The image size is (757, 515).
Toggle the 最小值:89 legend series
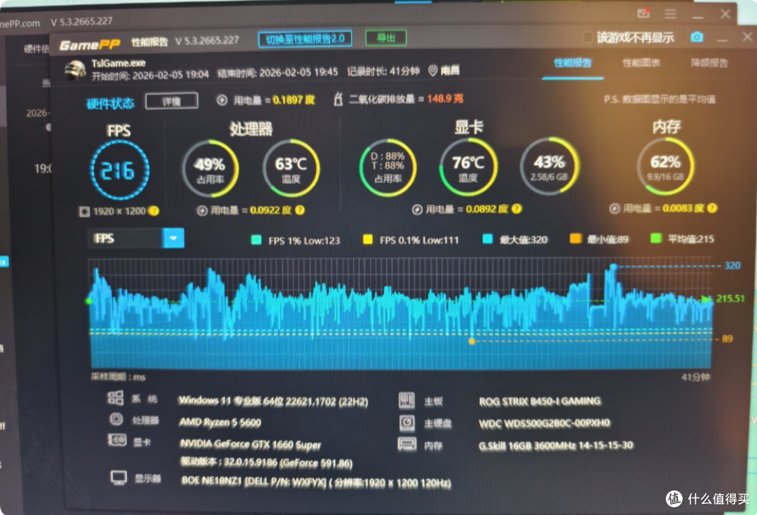[x=599, y=238]
